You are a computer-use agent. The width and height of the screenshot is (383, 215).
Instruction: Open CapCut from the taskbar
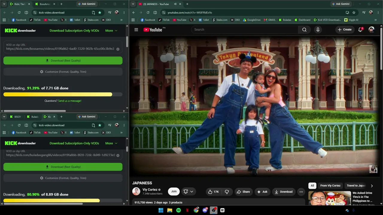222,210
